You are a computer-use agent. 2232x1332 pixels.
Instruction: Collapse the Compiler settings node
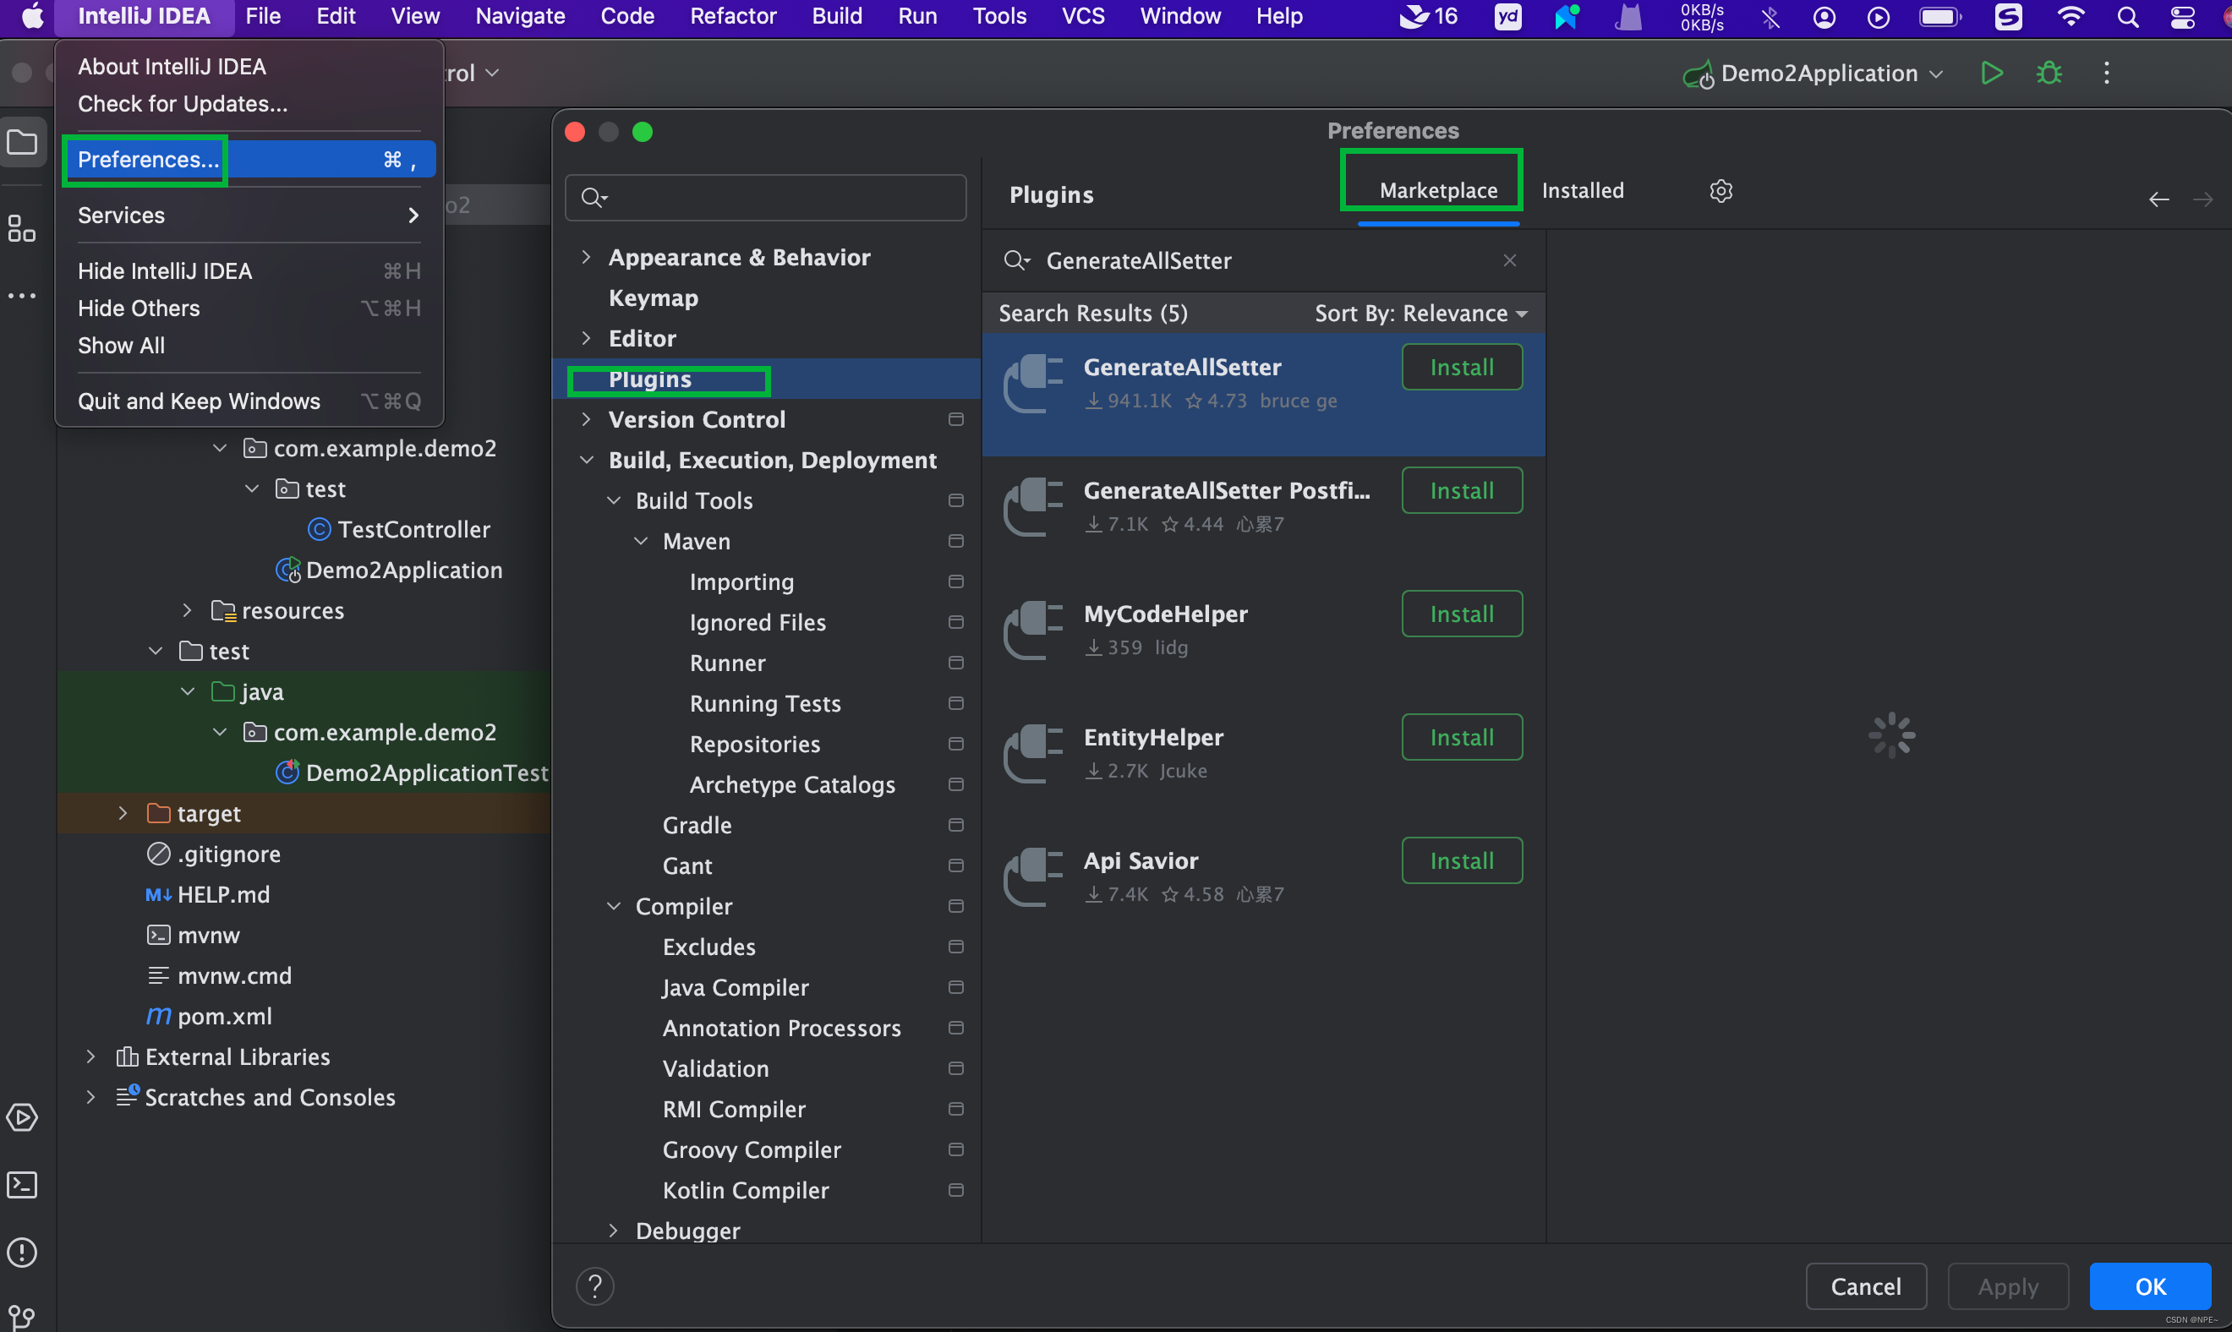(613, 906)
